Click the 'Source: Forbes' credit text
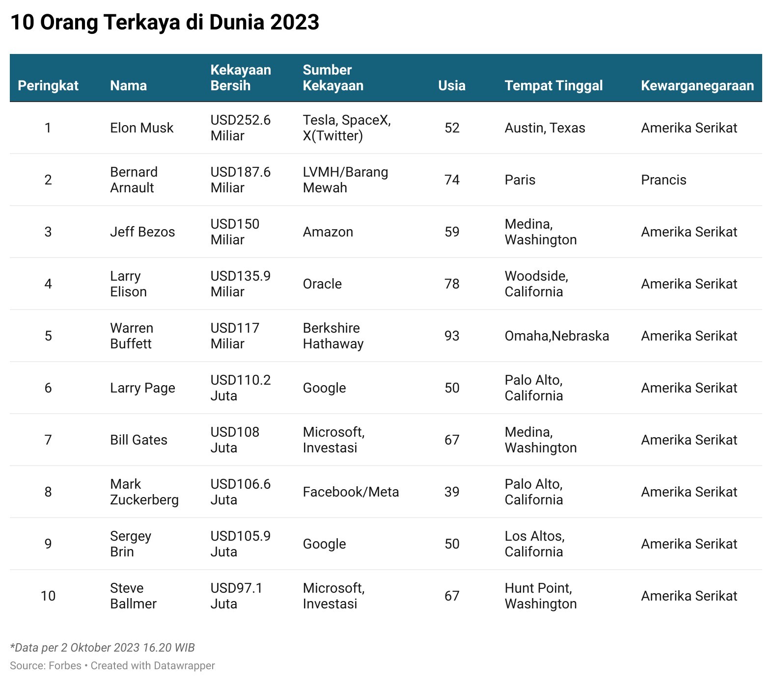The image size is (772, 682). point(46,666)
